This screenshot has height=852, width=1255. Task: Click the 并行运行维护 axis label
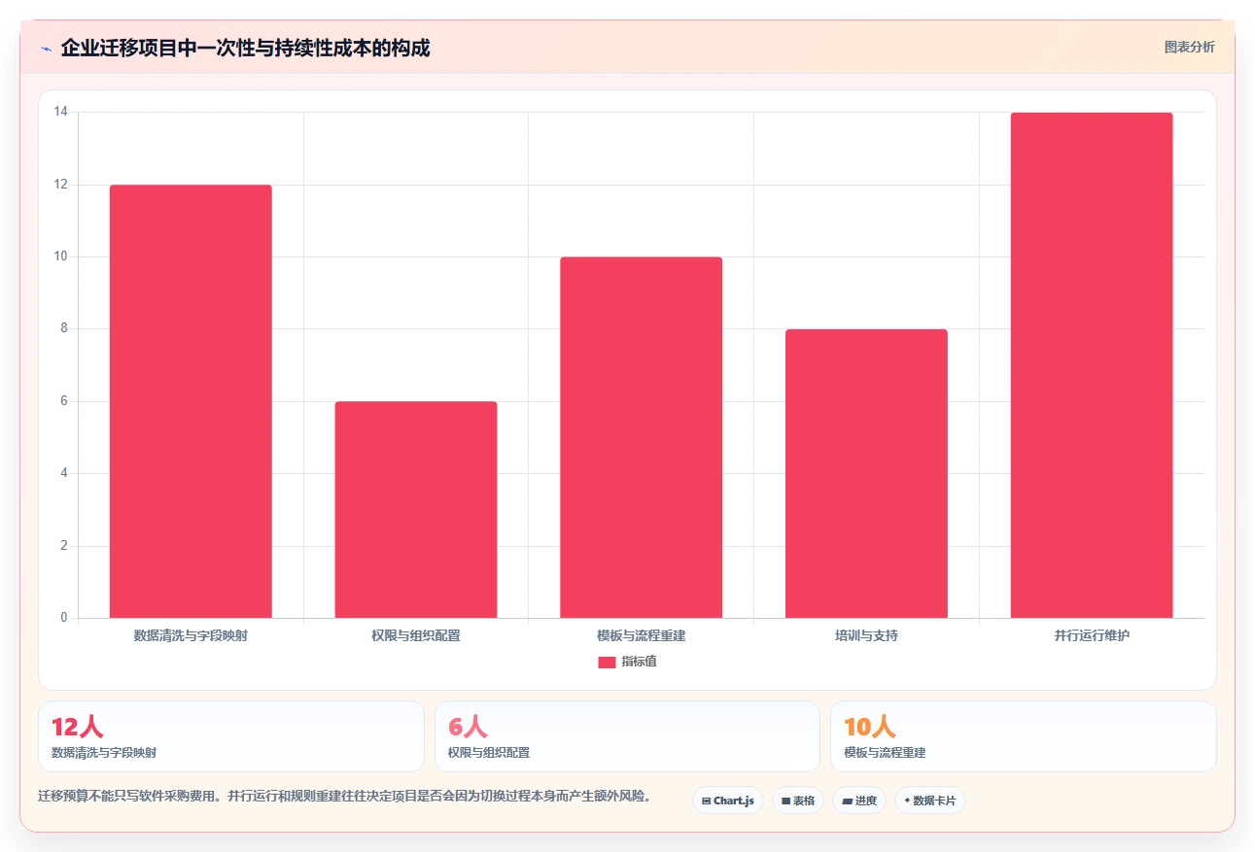(x=1092, y=636)
